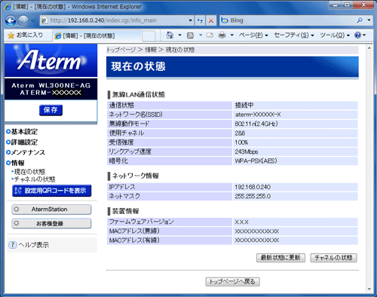This screenshot has width=377, height=297.
Task: Open the Home icon in command bar
Action: click(170, 35)
